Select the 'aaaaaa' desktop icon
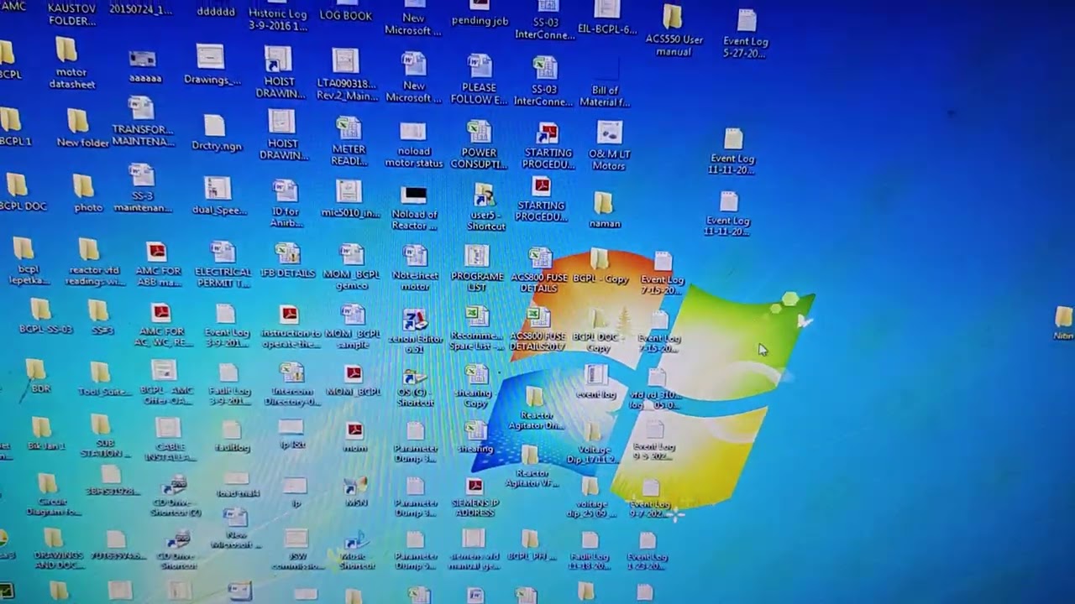The image size is (1075, 604). (144, 68)
